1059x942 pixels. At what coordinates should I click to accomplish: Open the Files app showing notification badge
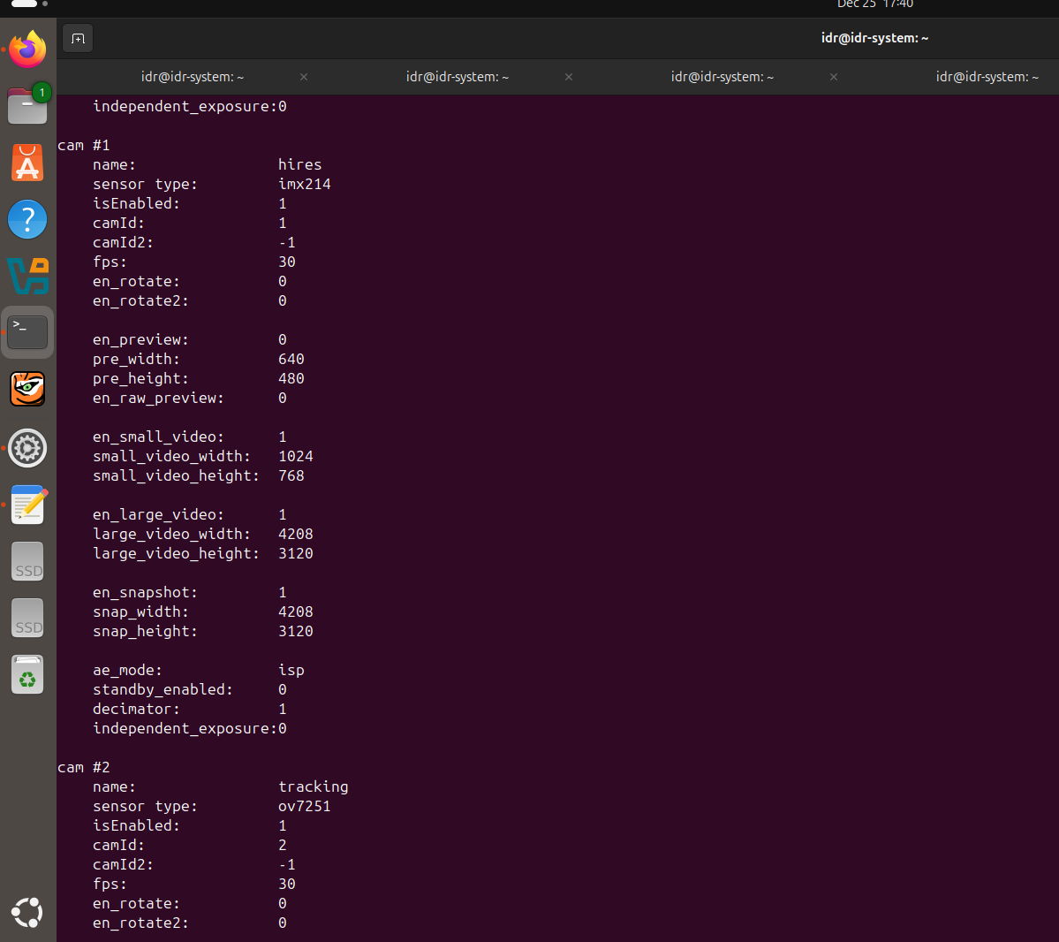tap(26, 106)
